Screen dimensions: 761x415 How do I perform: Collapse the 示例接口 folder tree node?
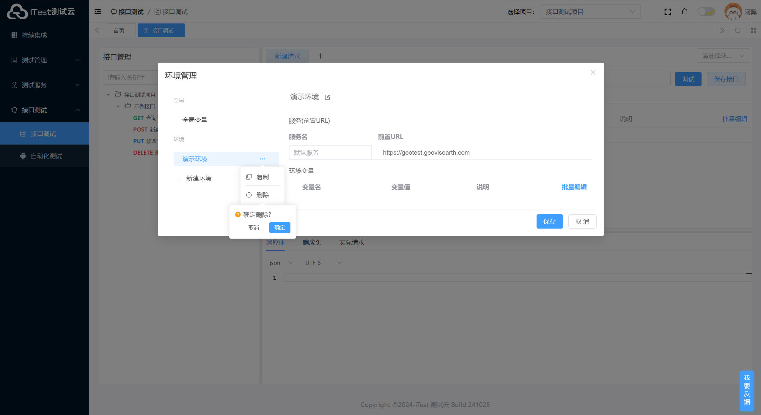(x=118, y=106)
